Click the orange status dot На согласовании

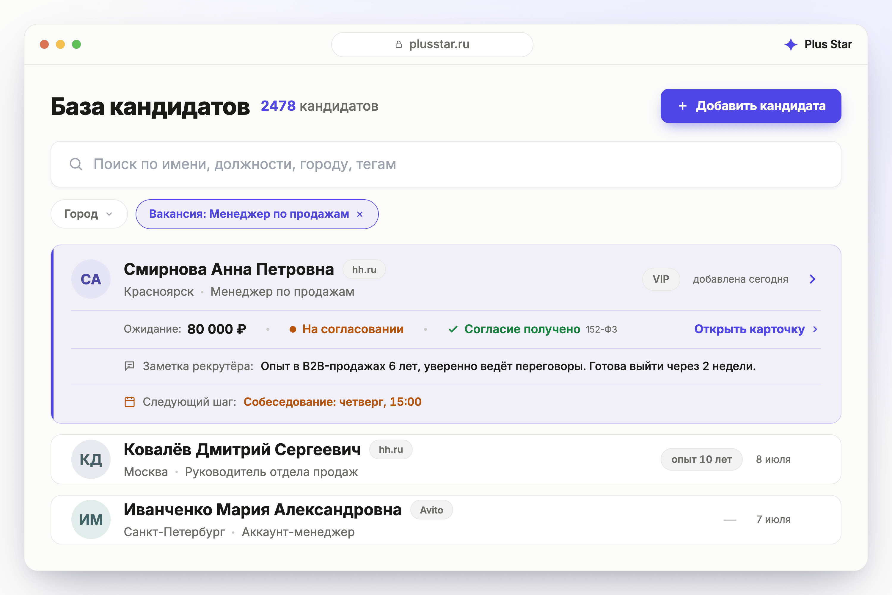(x=293, y=329)
